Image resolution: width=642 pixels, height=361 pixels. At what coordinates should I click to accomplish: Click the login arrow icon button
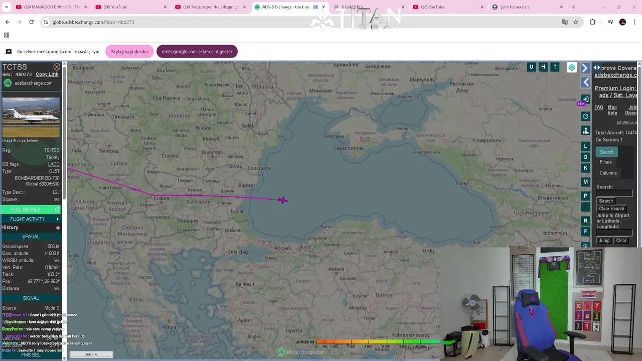[x=585, y=99]
